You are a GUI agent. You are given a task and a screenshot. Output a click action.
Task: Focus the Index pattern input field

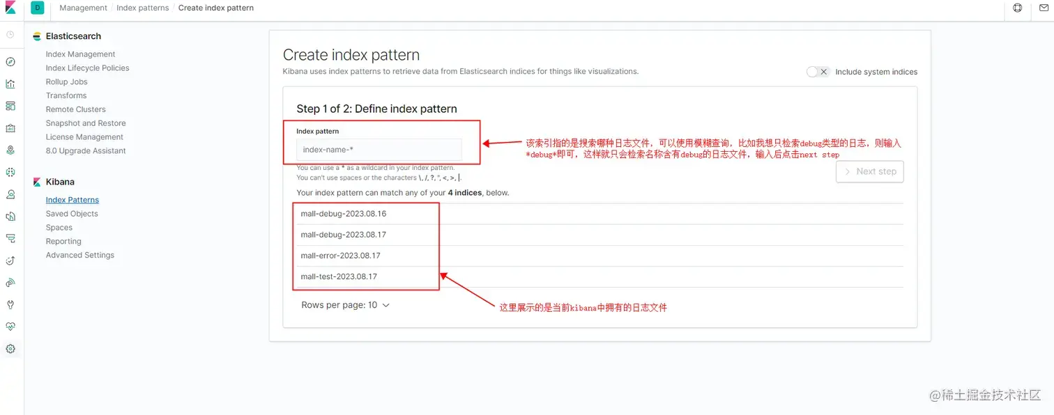pos(379,150)
